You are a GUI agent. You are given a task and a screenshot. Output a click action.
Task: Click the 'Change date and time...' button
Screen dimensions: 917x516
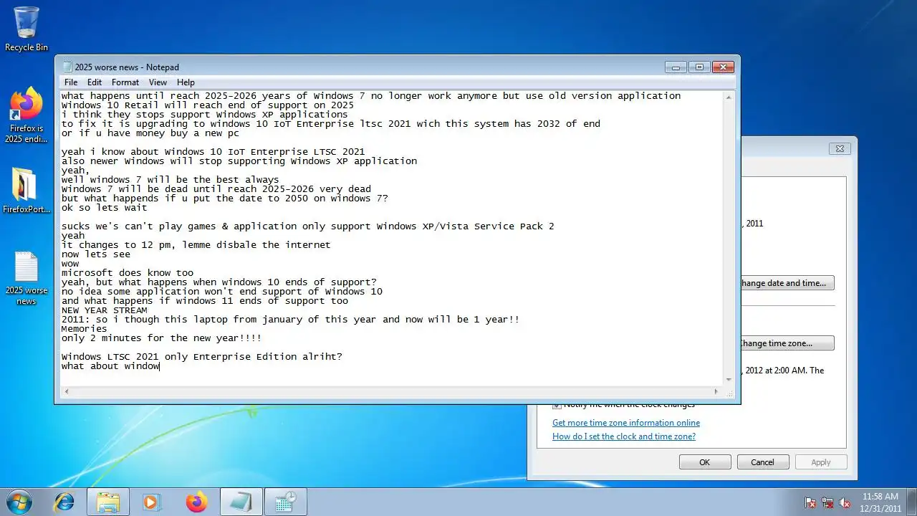[x=786, y=283]
